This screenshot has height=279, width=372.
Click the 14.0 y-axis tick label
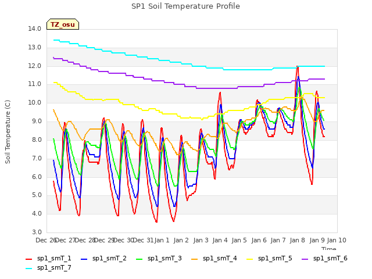pos(35,28)
